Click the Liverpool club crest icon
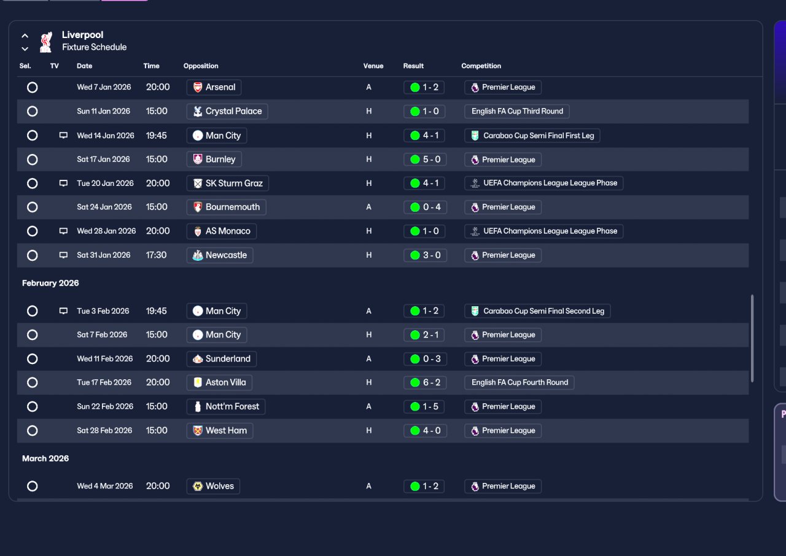The height and width of the screenshot is (556, 786). tap(46, 42)
